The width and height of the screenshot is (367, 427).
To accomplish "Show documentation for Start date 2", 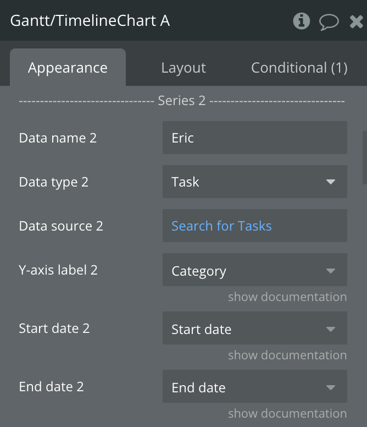I will coord(287,355).
